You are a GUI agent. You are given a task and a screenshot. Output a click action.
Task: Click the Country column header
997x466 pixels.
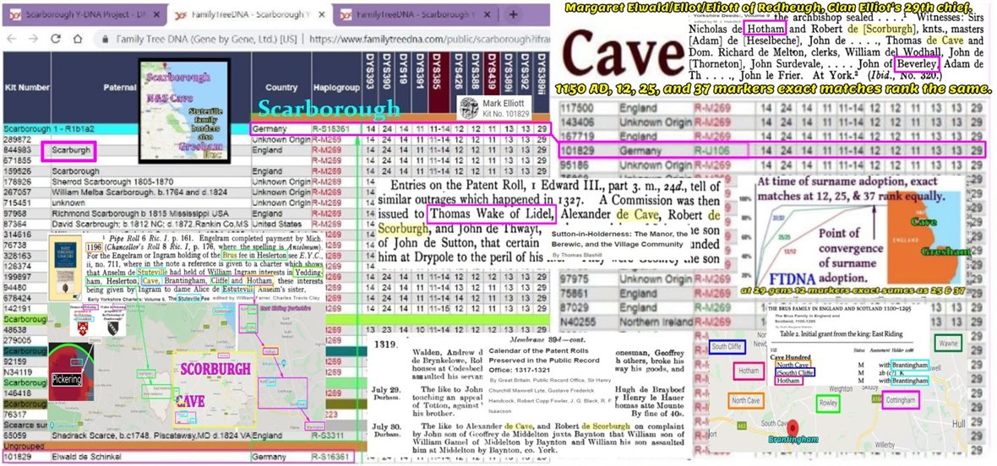281,87
